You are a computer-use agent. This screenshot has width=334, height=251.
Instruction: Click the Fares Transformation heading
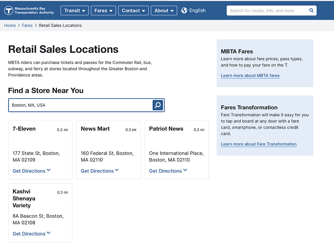(249, 107)
